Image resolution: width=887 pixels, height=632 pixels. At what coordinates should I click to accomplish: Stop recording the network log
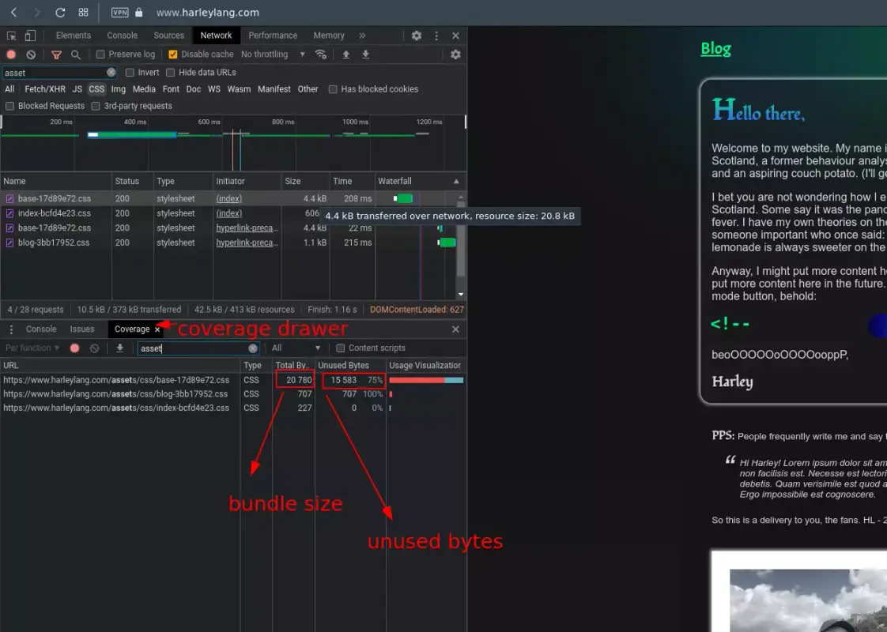(11, 55)
